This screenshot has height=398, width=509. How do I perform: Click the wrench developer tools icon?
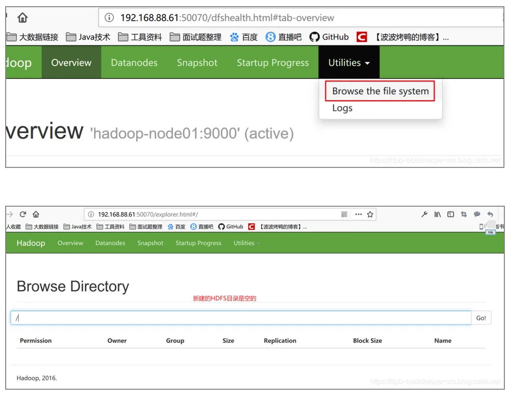tap(424, 214)
